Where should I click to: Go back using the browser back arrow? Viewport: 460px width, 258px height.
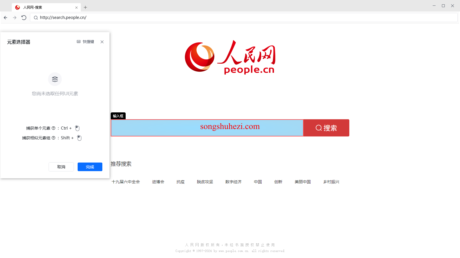[5, 18]
